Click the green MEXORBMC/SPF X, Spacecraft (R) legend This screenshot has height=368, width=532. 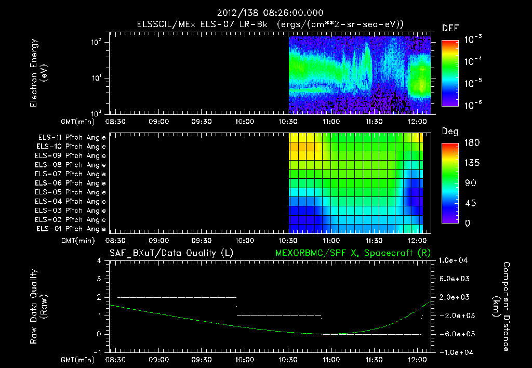(353, 253)
